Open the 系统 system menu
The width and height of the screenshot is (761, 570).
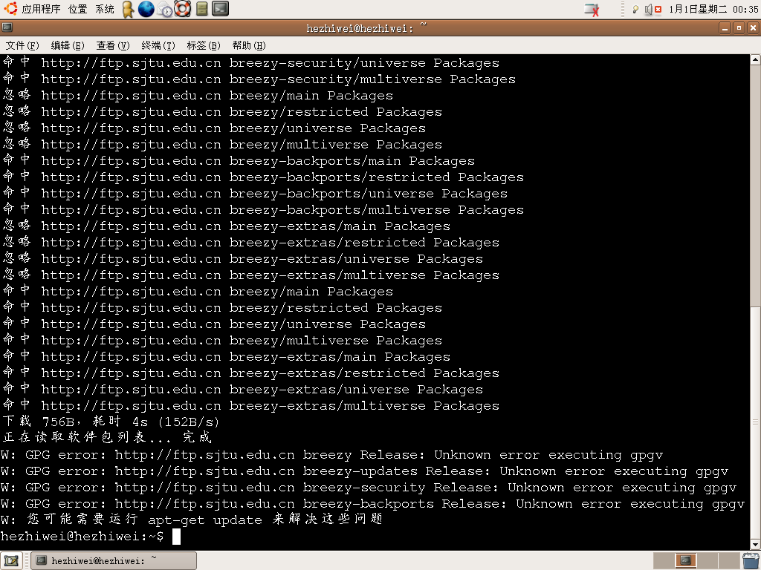(104, 9)
